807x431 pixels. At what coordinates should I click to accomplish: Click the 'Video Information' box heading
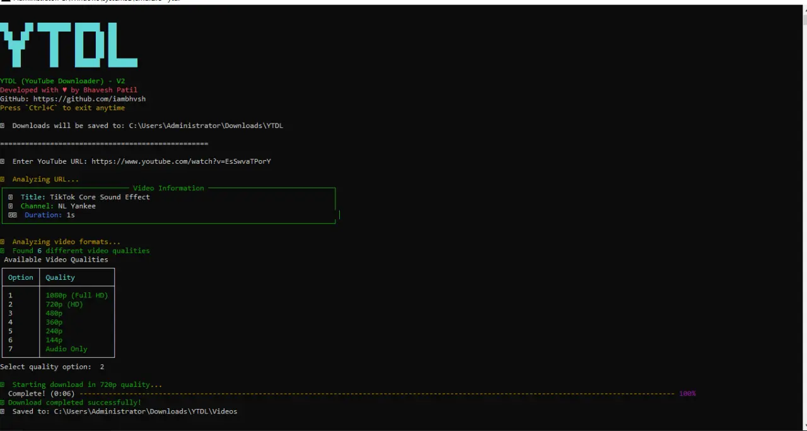[x=168, y=188]
